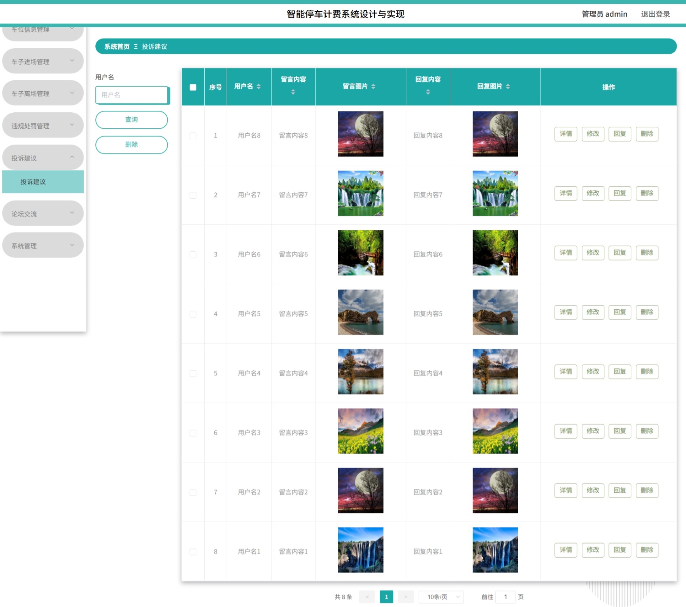Click the breadcrumb separator icon after 系统首页

pos(136,47)
